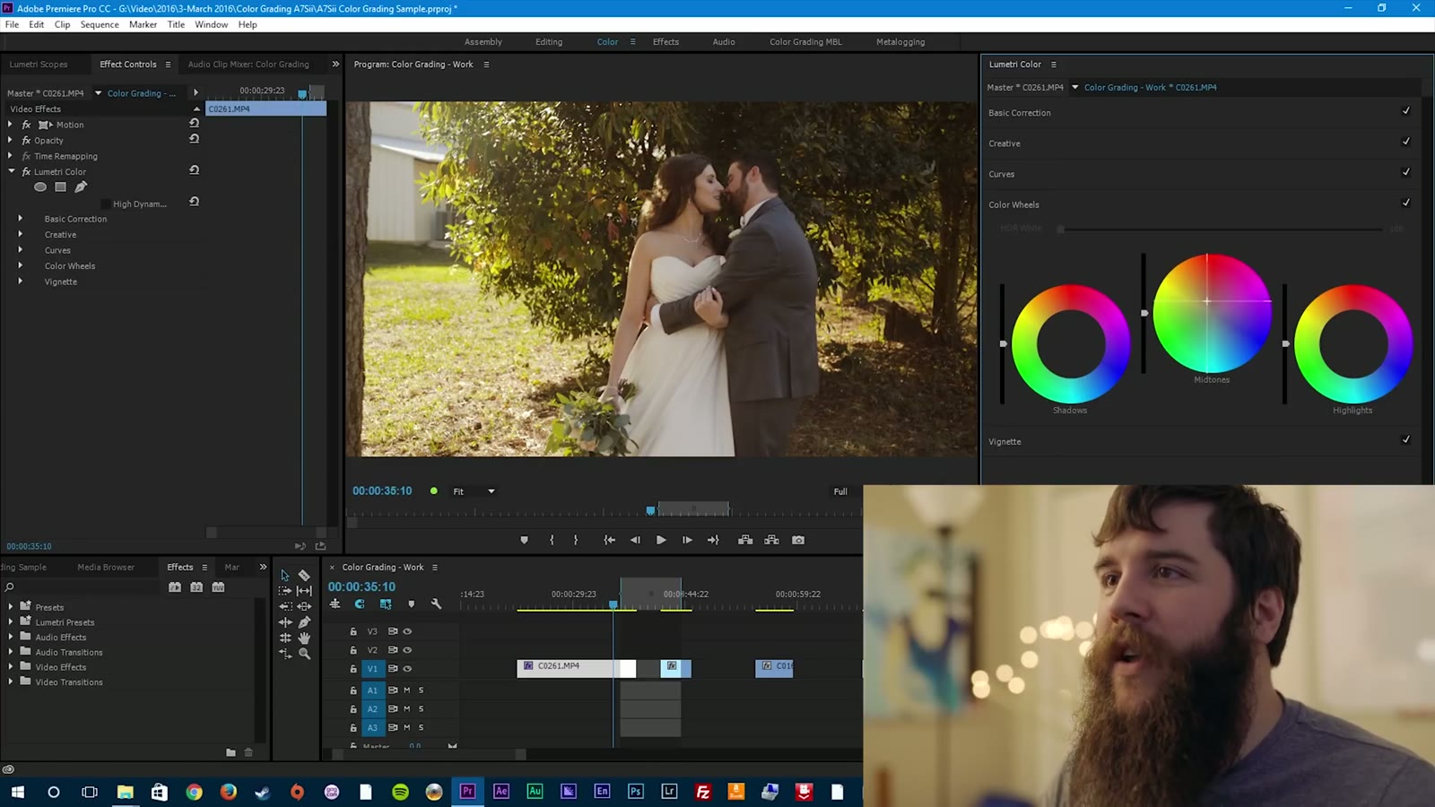Adjust the Shadows color wheel
The height and width of the screenshot is (807, 1435).
click(1071, 343)
